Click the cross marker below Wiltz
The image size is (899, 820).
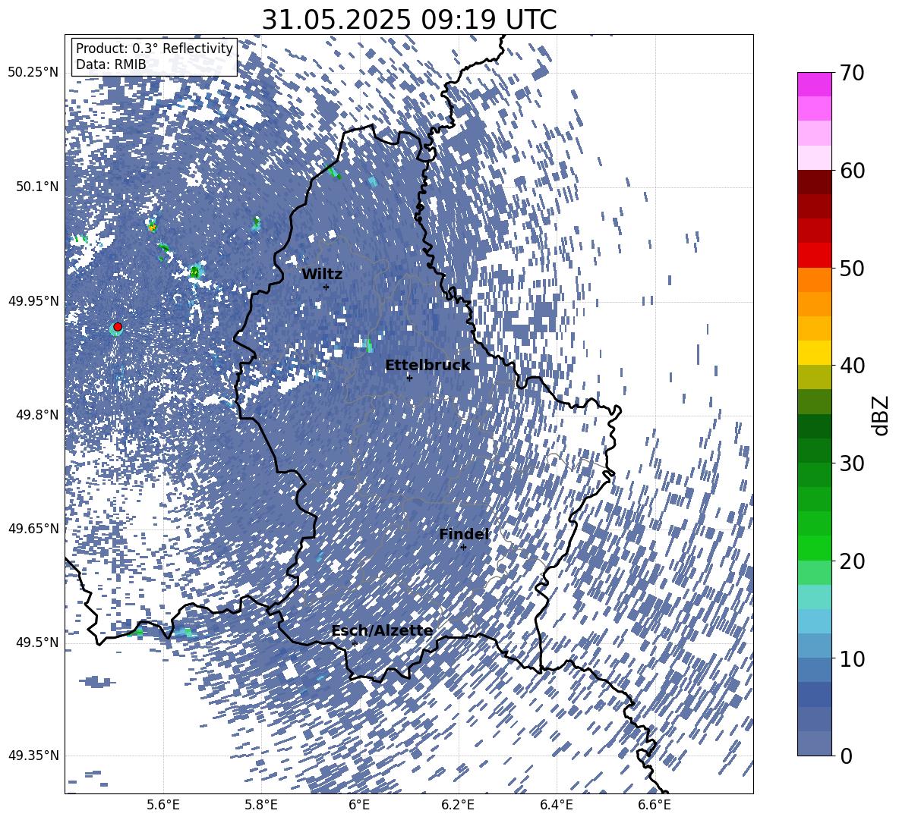(x=326, y=287)
